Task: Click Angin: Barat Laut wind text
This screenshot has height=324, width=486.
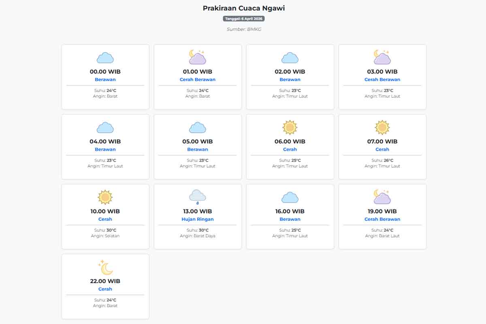Action: [382, 236]
